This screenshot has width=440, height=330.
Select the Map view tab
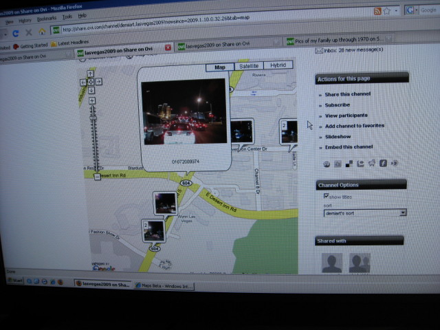point(220,67)
